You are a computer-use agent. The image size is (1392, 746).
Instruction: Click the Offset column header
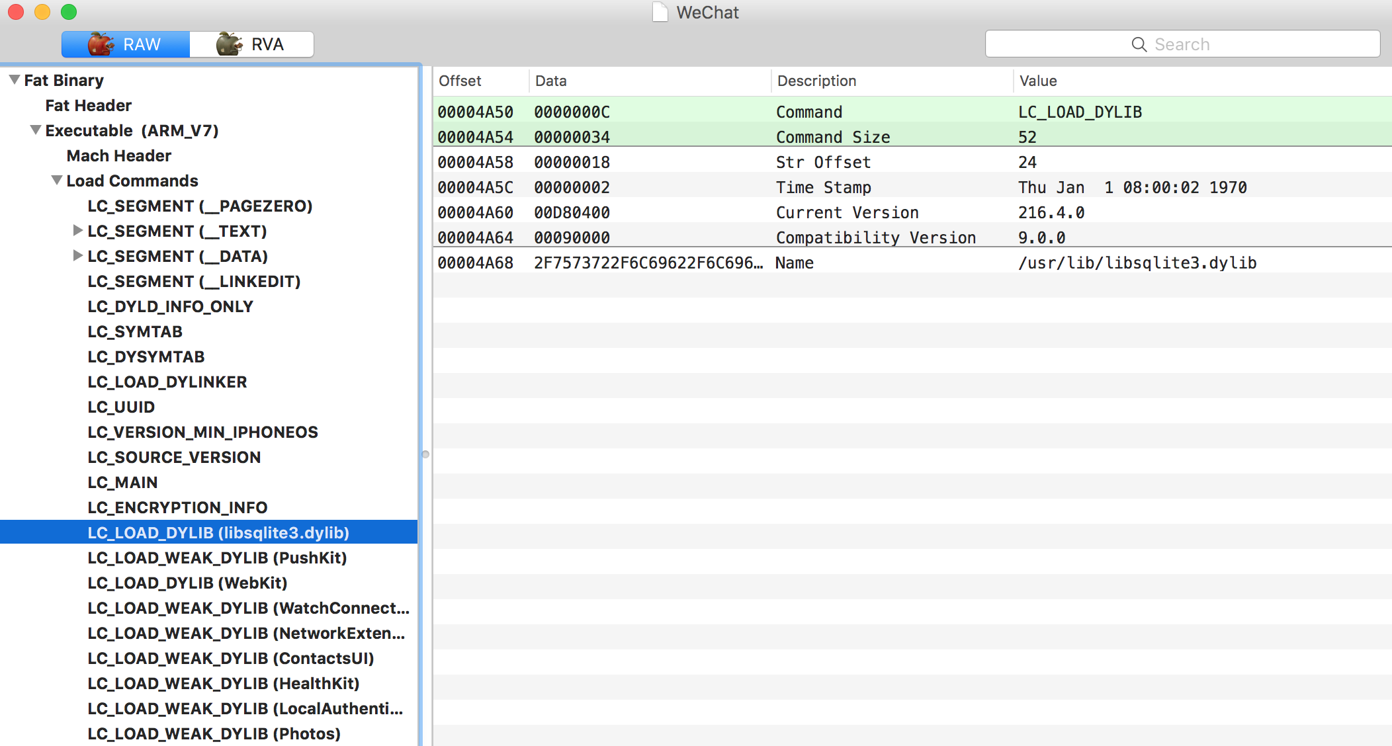(460, 81)
